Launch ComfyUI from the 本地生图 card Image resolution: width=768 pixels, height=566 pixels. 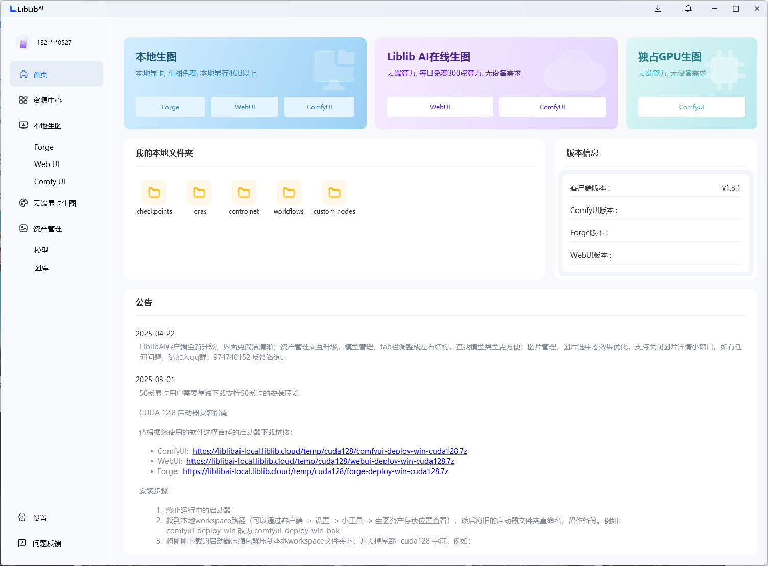point(320,107)
